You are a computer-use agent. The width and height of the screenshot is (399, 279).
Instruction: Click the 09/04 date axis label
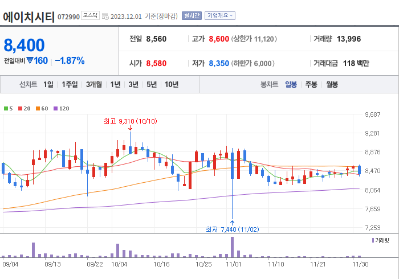(10, 264)
